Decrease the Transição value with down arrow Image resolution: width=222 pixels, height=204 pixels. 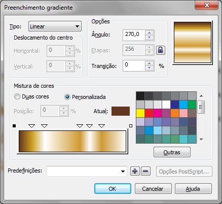click(x=149, y=68)
